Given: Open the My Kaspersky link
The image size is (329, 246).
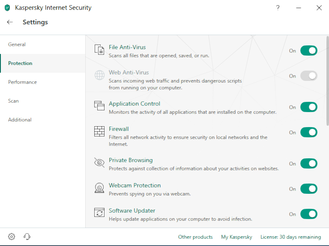Looking at the screenshot, I should tap(236, 237).
